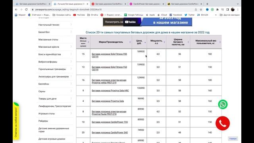Image resolution: width=254 pixels, height=143 pixels.
Task: Open Горнолыжные тренажеры sidebar category
Action: pyautogui.click(x=52, y=69)
